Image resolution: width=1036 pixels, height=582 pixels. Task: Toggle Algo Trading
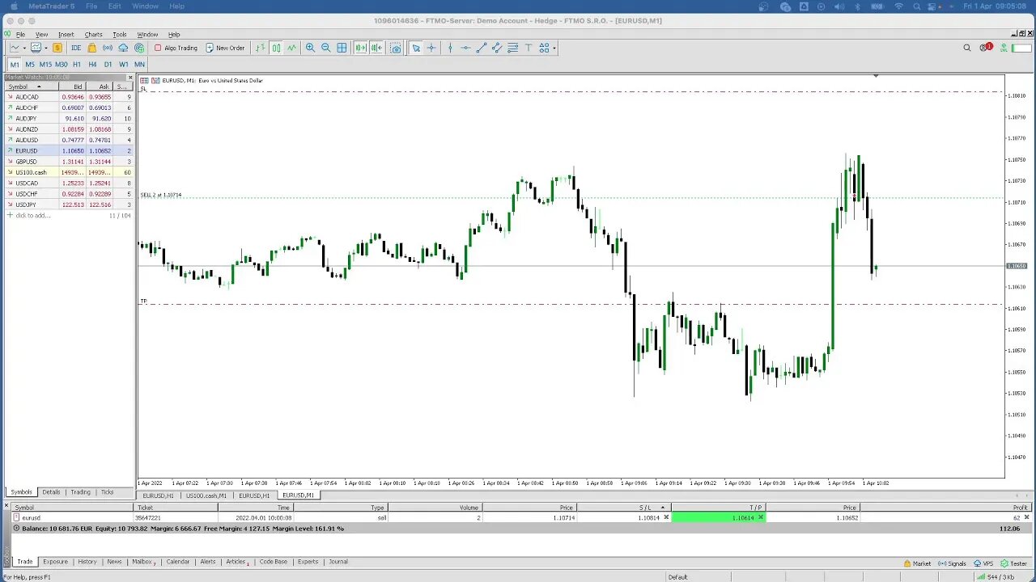click(x=176, y=48)
